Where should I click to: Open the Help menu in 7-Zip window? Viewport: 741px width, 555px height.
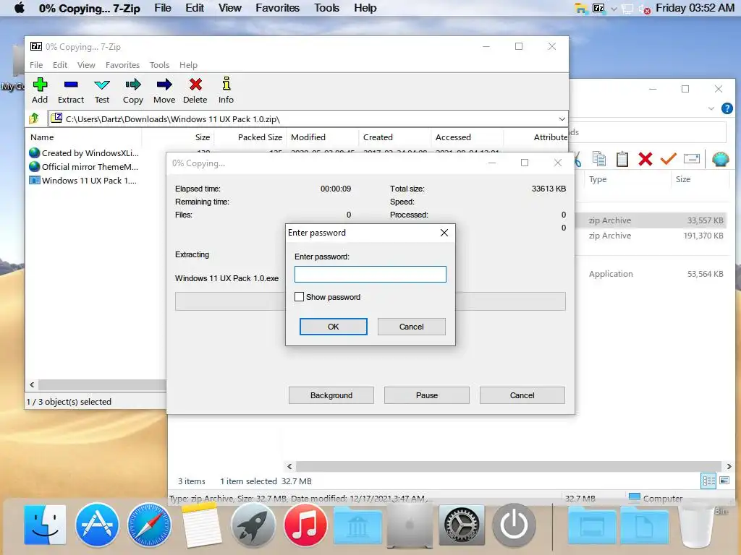(188, 65)
